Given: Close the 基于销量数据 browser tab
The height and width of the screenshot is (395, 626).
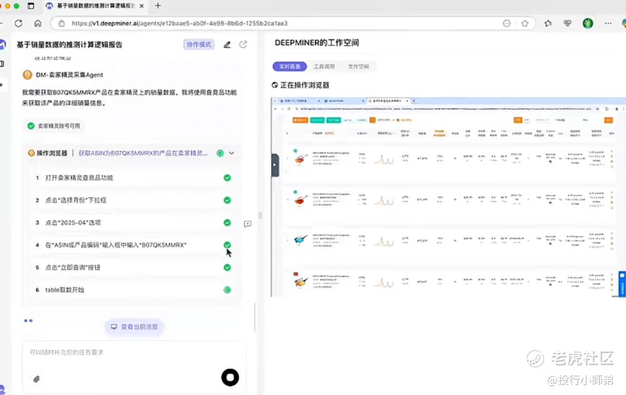Looking at the screenshot, I should (141, 6).
